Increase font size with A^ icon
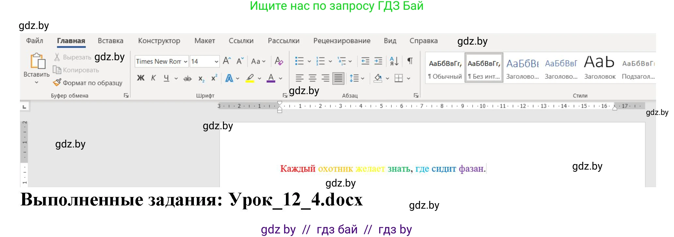 pos(227,61)
